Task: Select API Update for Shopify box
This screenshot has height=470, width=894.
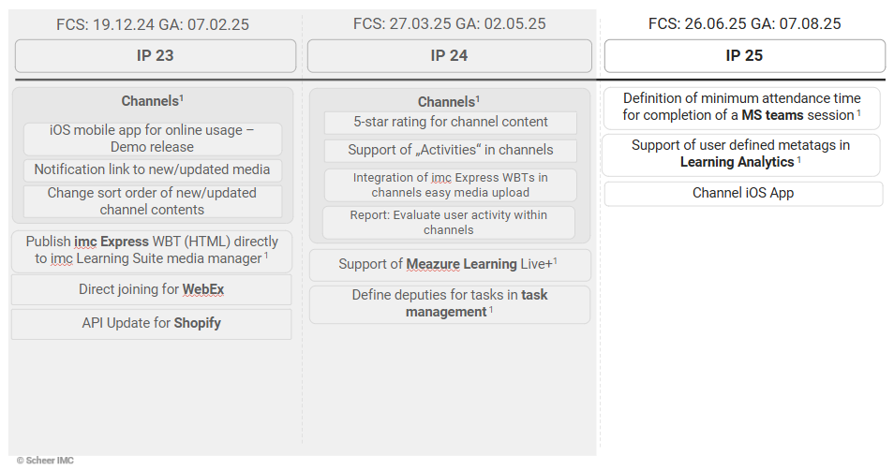Action: [x=152, y=324]
